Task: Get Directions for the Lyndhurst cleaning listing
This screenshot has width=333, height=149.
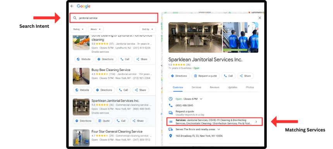Action: [106, 59]
